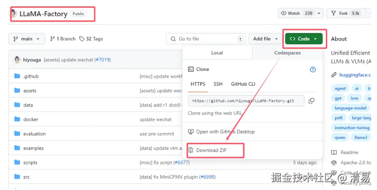The height and width of the screenshot is (190, 377).
Task: Open pull request #7019 link
Action: pyautogui.click(x=102, y=60)
